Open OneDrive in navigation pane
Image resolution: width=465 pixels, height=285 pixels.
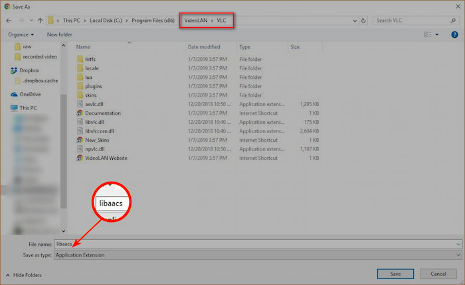pyautogui.click(x=26, y=94)
